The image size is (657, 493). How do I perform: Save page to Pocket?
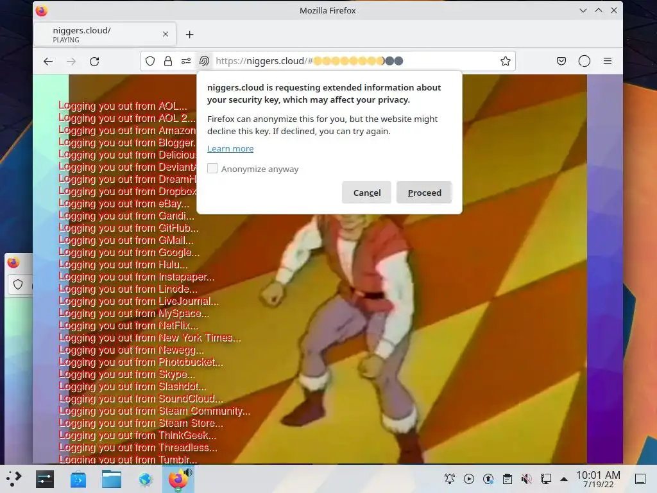pyautogui.click(x=561, y=61)
